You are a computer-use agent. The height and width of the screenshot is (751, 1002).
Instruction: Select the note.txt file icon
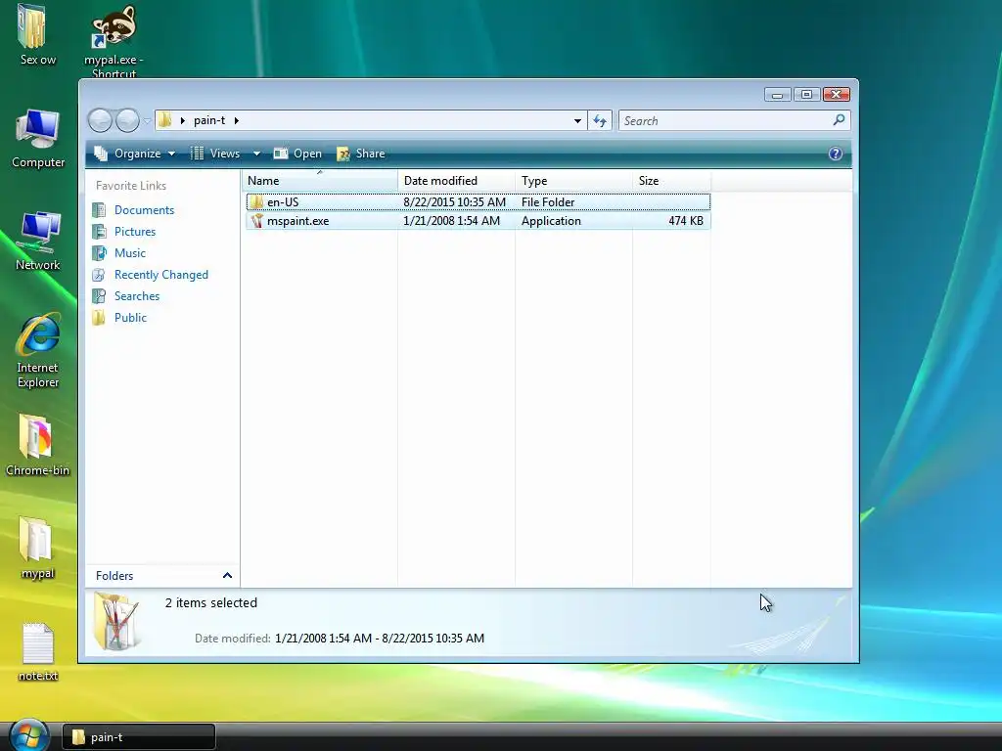click(38, 643)
